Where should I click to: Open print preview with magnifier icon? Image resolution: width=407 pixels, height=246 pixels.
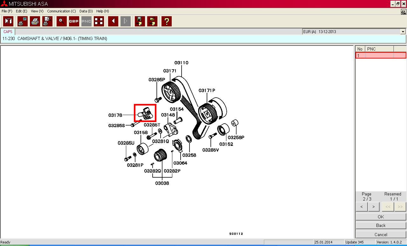(47, 21)
